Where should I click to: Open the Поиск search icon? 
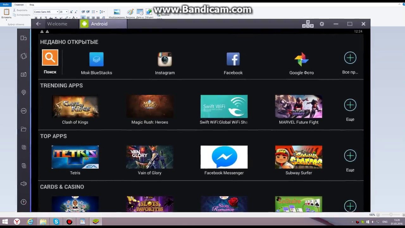coord(50,58)
